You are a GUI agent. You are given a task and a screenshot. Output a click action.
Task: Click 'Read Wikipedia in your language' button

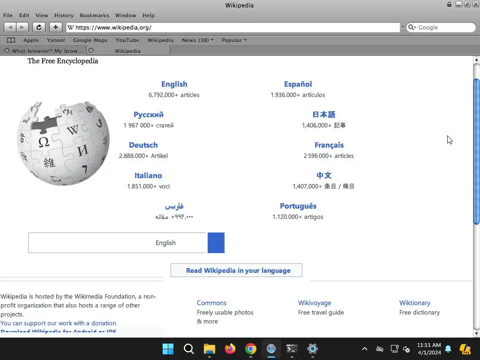pos(236,270)
